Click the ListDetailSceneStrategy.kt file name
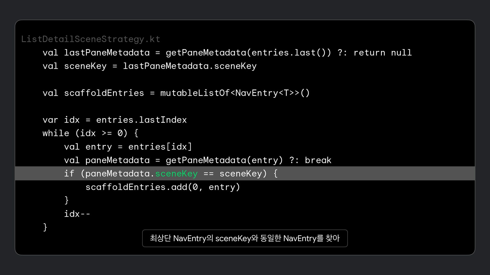The width and height of the screenshot is (490, 275). pyautogui.click(x=90, y=39)
